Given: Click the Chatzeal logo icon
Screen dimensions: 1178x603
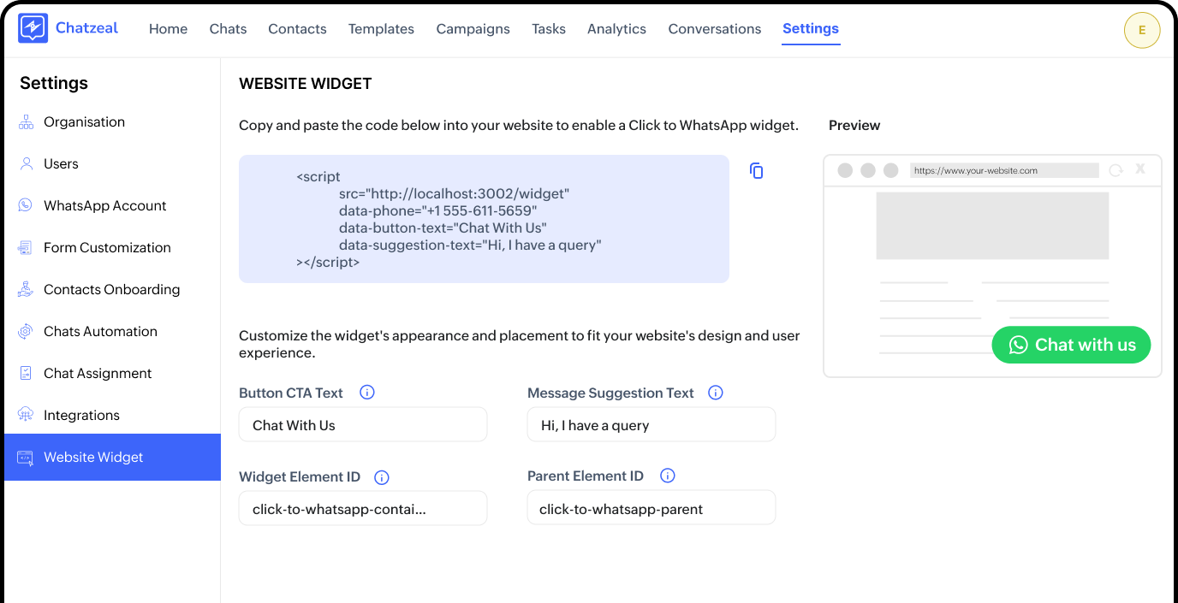Looking at the screenshot, I should (33, 28).
